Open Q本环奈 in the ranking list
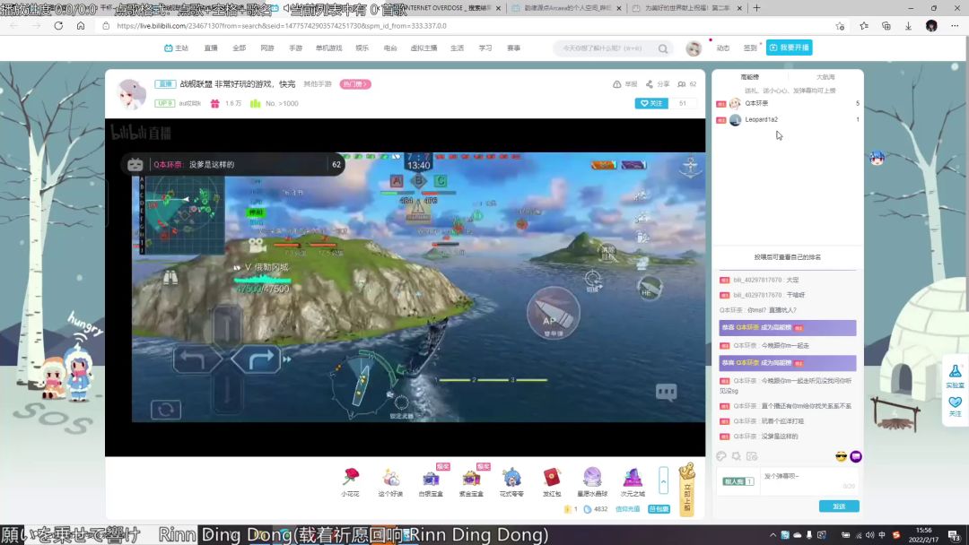The width and height of the screenshot is (969, 545). [x=756, y=103]
